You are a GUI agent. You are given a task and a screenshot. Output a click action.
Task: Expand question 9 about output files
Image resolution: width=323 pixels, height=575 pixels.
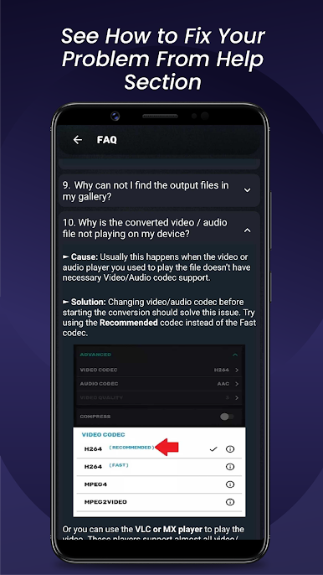pos(159,190)
